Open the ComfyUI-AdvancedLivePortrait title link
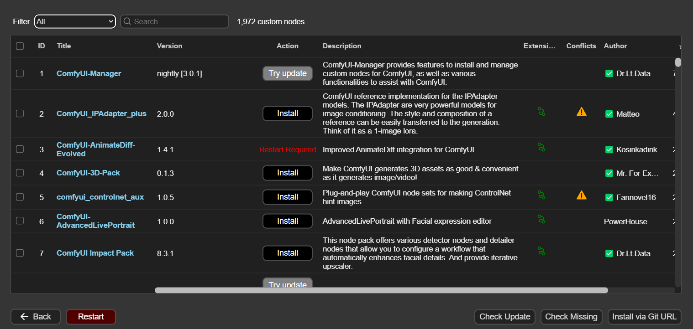Viewport: 693px width, 329px height. click(x=95, y=221)
